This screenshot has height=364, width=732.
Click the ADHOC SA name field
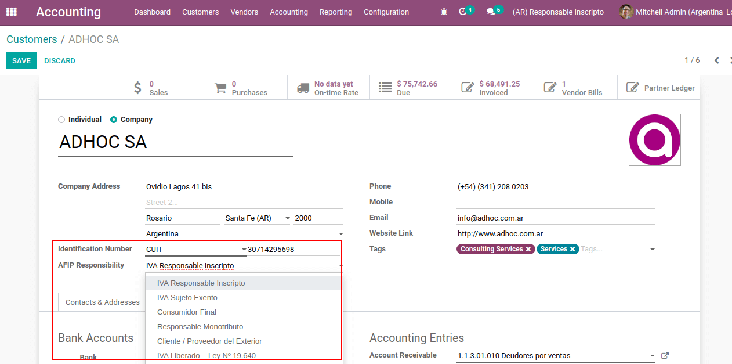click(x=175, y=143)
